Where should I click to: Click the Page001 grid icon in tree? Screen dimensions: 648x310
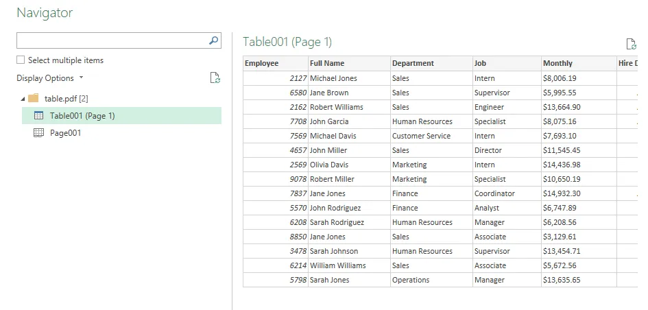(x=38, y=132)
